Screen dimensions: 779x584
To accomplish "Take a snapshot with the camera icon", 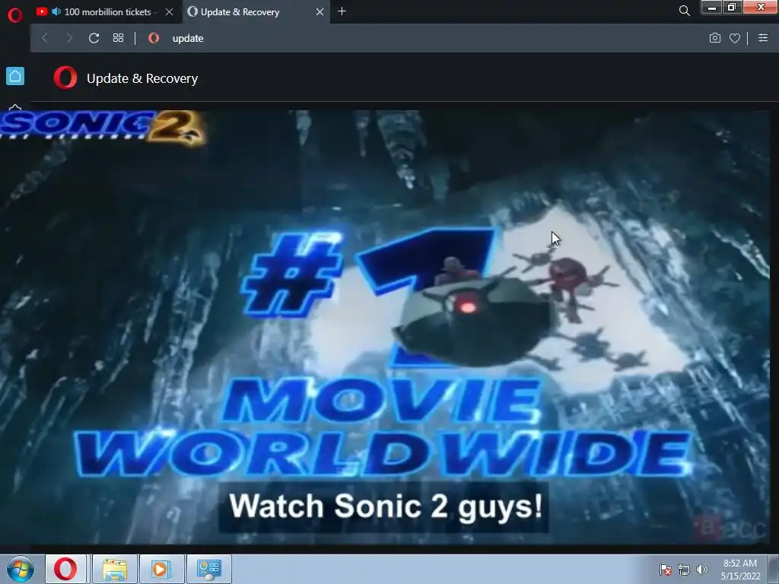I will coord(715,38).
